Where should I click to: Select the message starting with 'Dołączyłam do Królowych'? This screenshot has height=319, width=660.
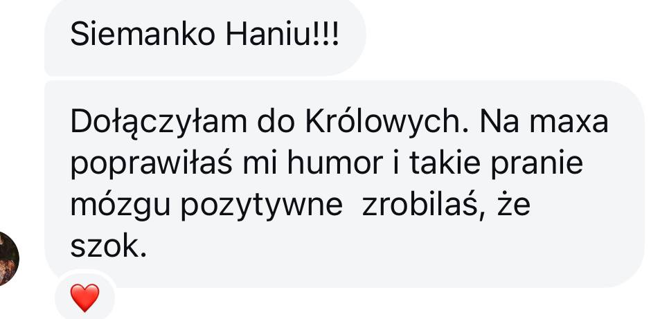[x=344, y=184]
